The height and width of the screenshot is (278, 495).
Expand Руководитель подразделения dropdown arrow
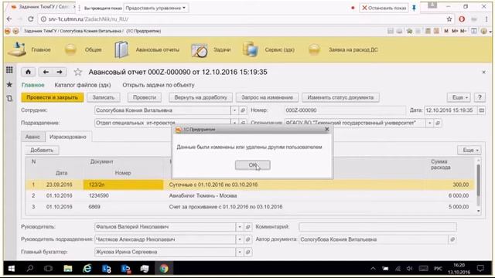[x=240, y=239]
